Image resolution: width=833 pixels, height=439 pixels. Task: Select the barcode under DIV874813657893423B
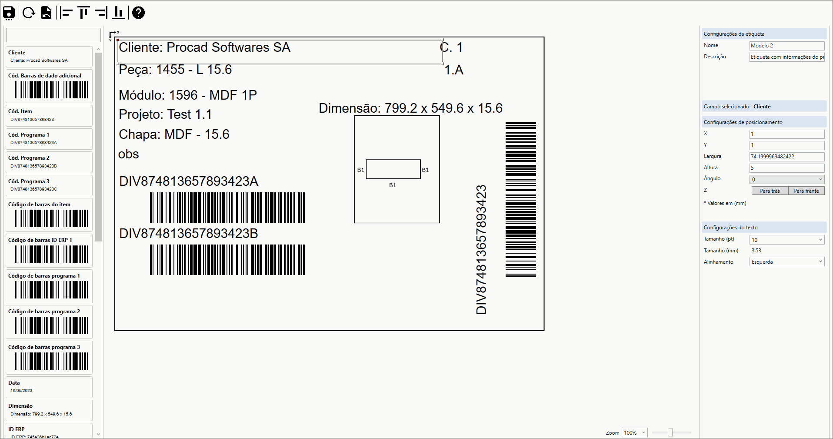[227, 260]
